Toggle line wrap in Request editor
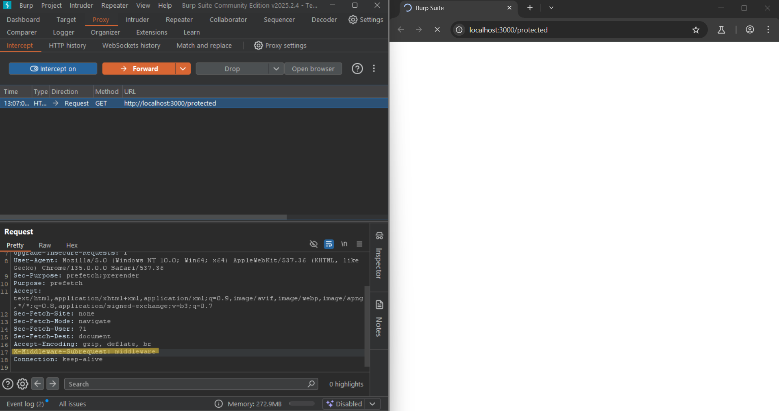The width and height of the screenshot is (779, 411). coord(329,244)
